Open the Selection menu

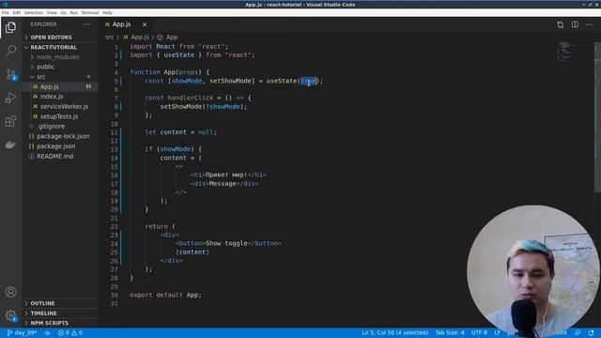click(x=34, y=12)
